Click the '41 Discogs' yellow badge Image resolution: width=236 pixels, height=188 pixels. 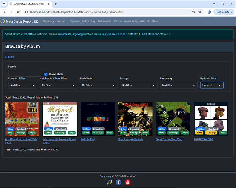click(x=211, y=133)
